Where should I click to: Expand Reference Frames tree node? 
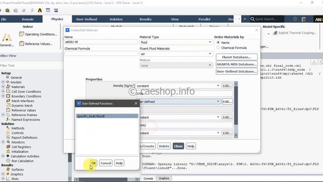point(3,115)
